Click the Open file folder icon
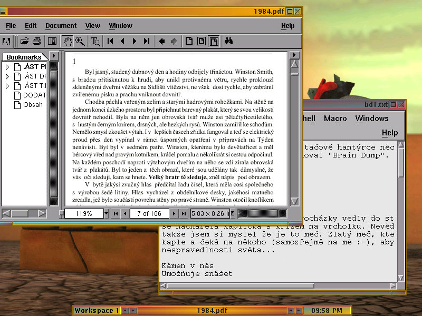Viewport: 422px width, 316px height. click(x=24, y=42)
